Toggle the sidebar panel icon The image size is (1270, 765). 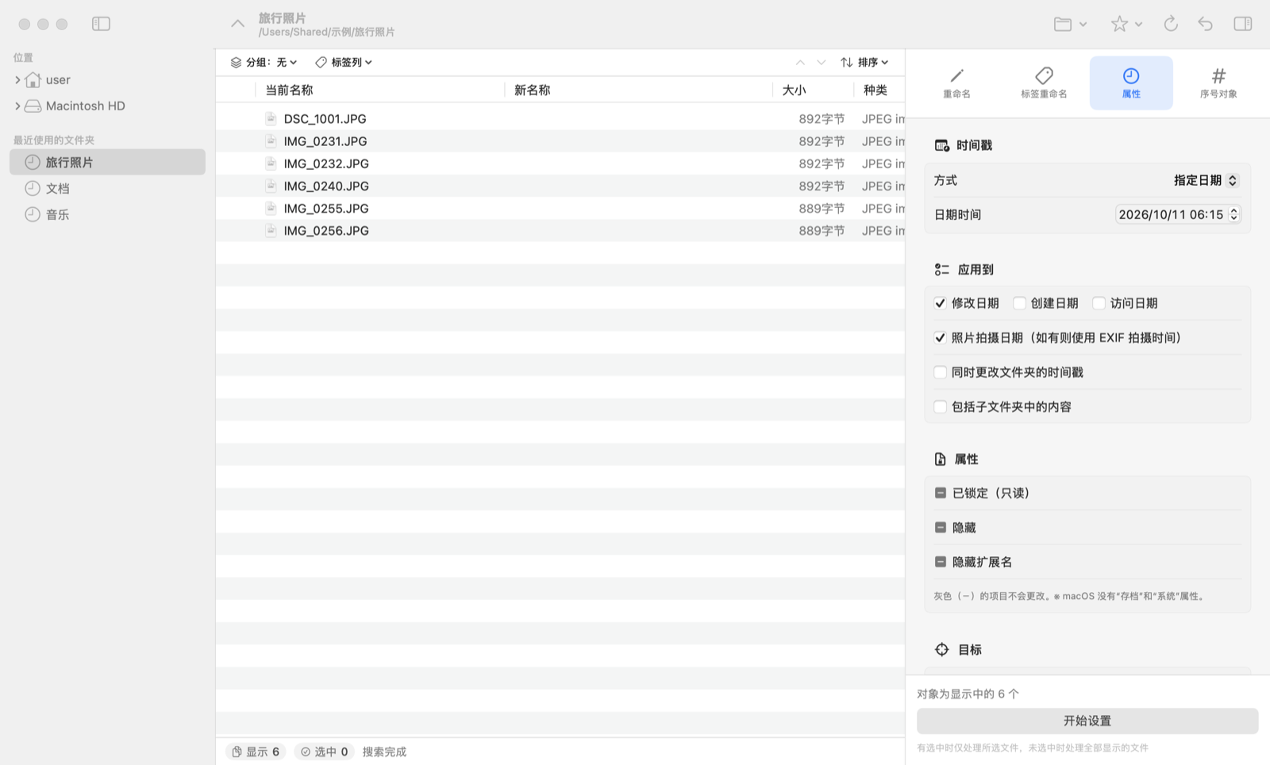101,24
